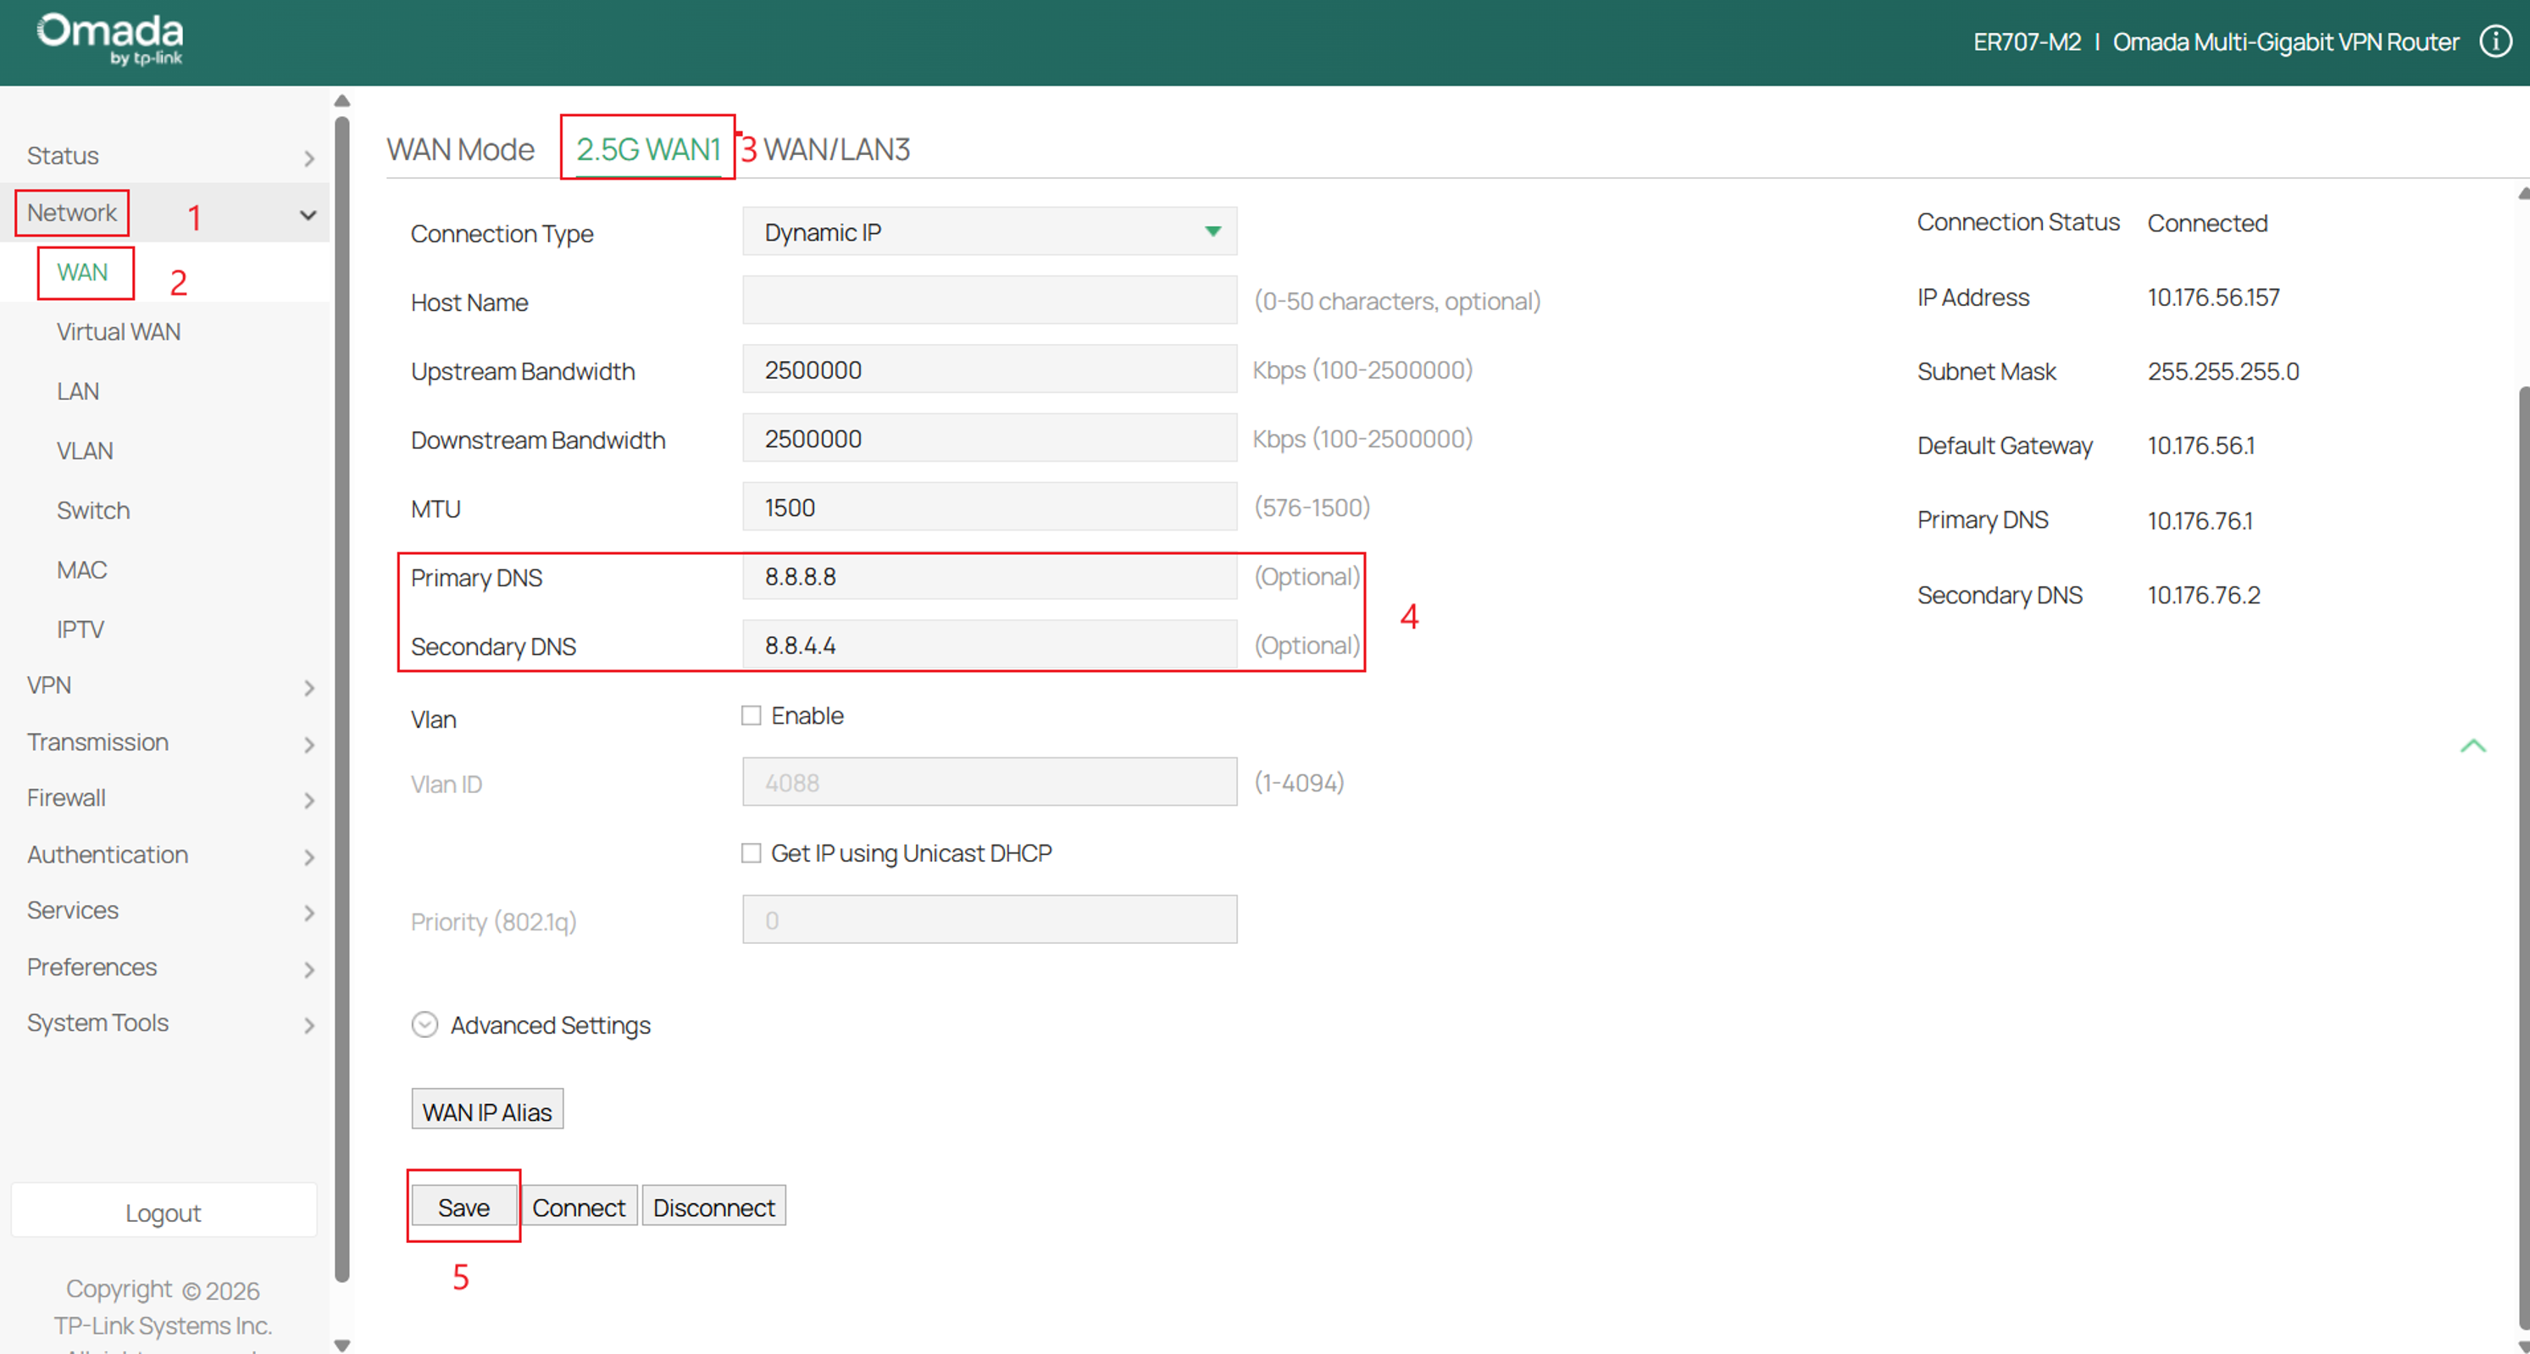This screenshot has height=1354, width=2530.
Task: Expand the VPN menu section
Action: 165,685
